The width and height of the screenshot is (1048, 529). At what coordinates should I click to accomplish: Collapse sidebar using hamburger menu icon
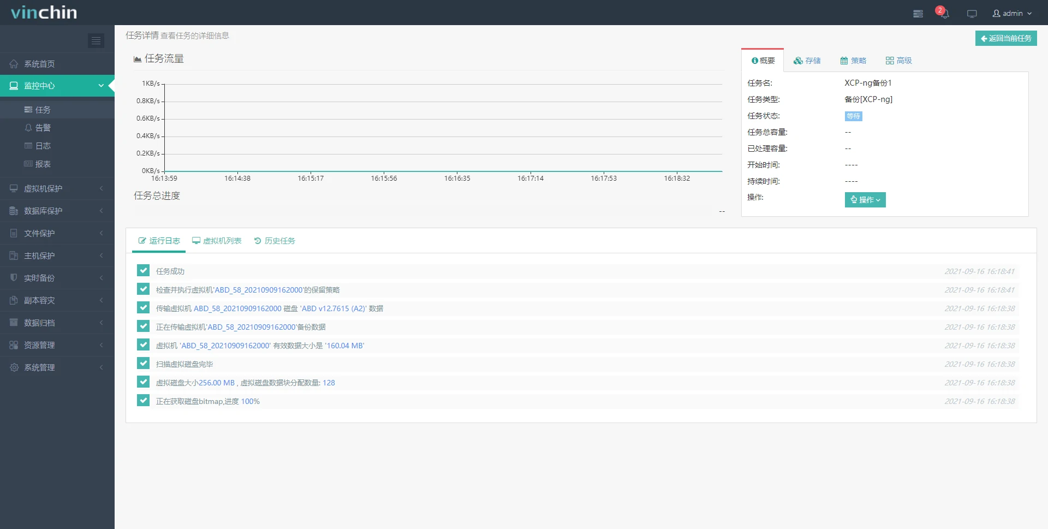coord(96,40)
